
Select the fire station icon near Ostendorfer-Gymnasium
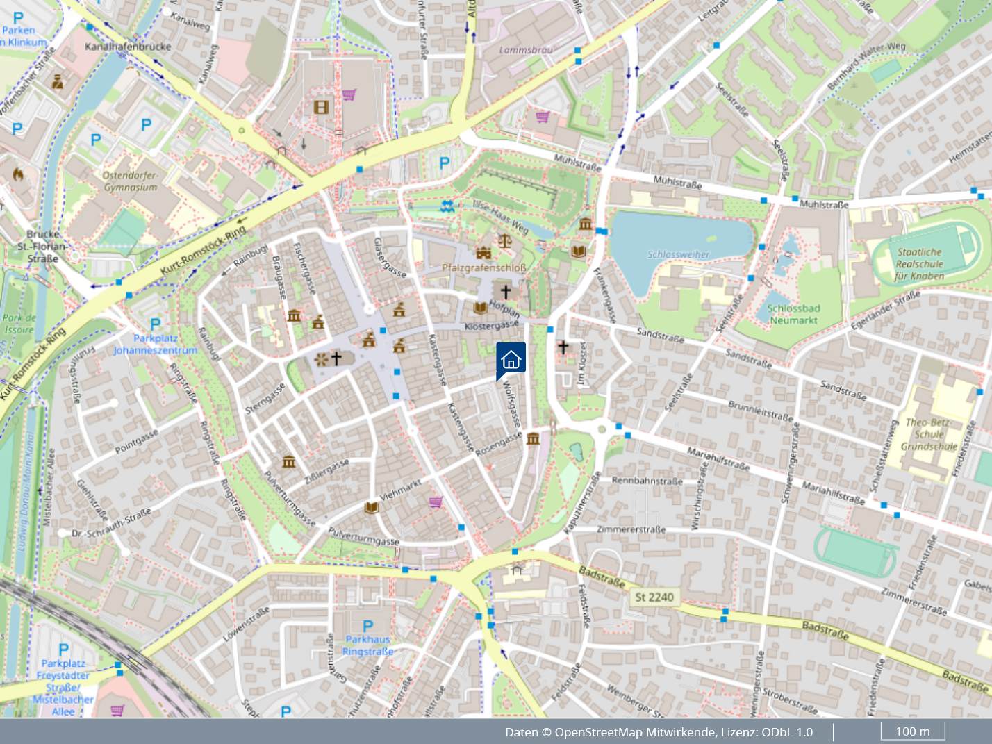coord(18,174)
